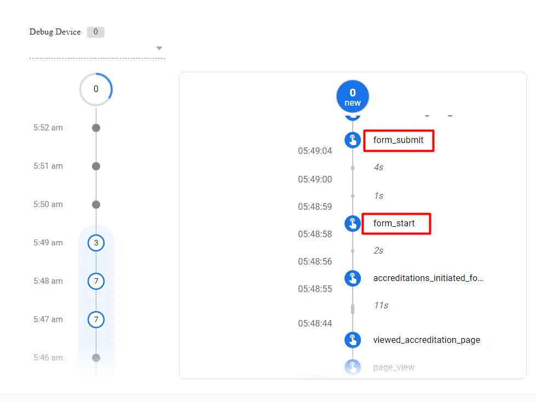Click the 05:48:55 timestamp
Image resolution: width=536 pixels, height=401 pixels.
(315, 289)
